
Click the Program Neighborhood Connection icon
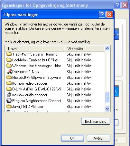tap(9, 101)
